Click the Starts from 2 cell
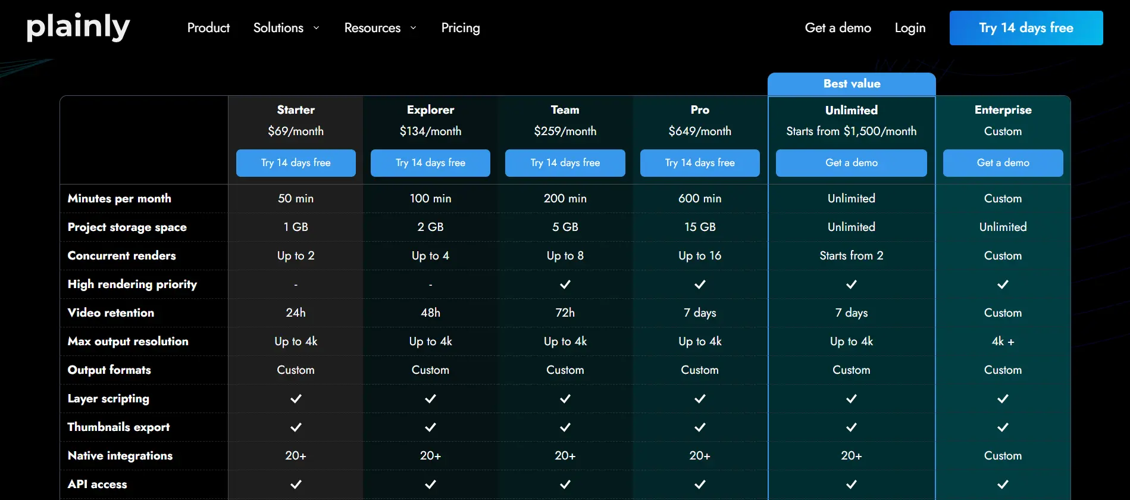 (x=852, y=255)
